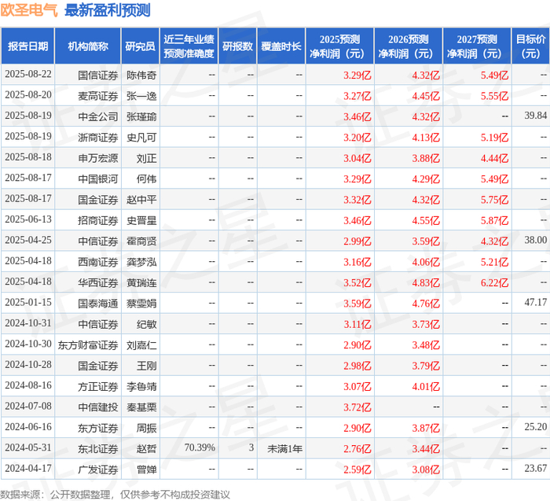Screen dimensions: 550x501
Task: Click researcher name 张一逸
Action: pyautogui.click(x=141, y=96)
